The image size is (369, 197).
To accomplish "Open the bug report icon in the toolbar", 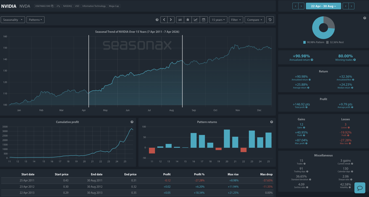I will (188, 19).
